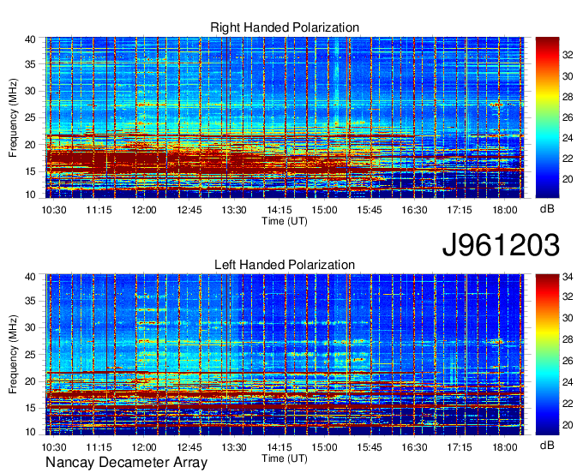583x473 pixels.
Task: Click 26 dB mark on right-handed color bar
Action: click(568, 117)
